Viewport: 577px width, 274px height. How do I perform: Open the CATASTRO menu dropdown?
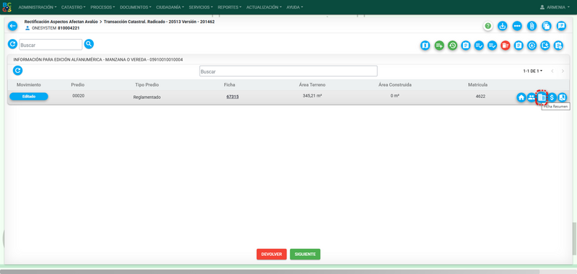74,7
